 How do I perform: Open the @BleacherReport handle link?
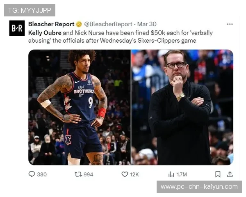click(x=108, y=24)
